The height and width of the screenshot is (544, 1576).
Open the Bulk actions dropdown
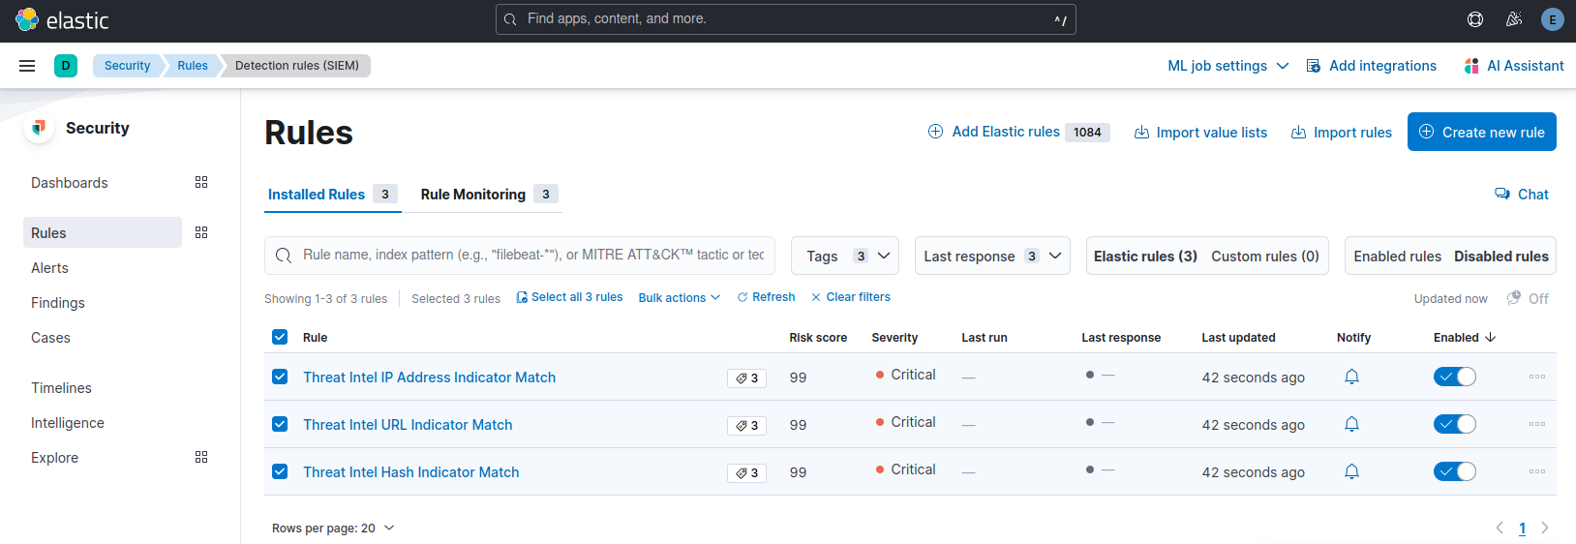tap(680, 298)
